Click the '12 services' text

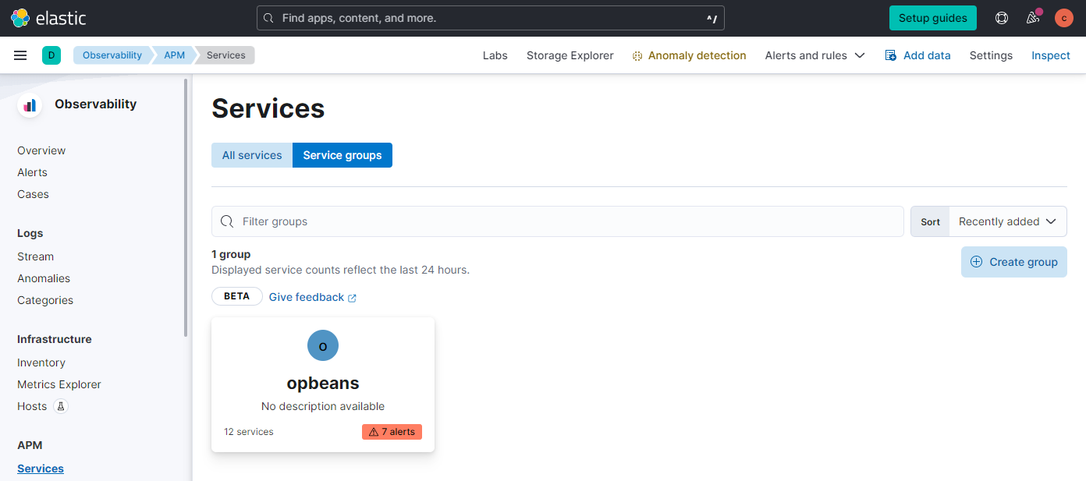[249, 432]
